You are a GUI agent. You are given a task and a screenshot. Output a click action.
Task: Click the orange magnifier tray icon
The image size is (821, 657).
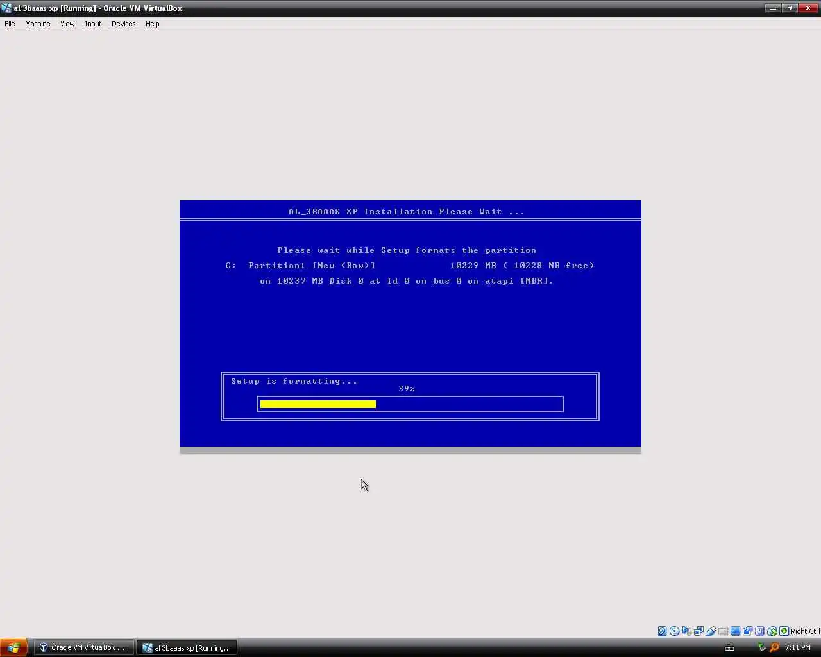[x=774, y=647]
